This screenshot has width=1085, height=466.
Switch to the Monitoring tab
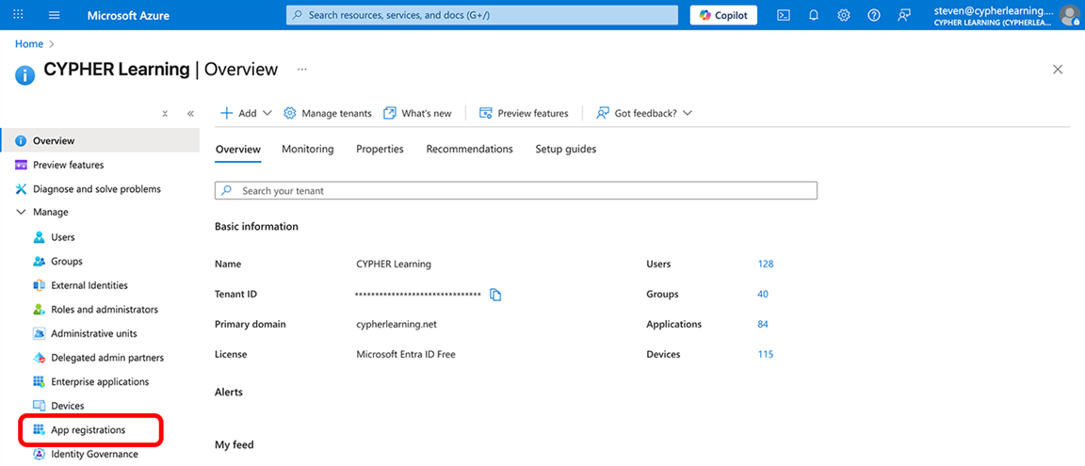tap(307, 149)
